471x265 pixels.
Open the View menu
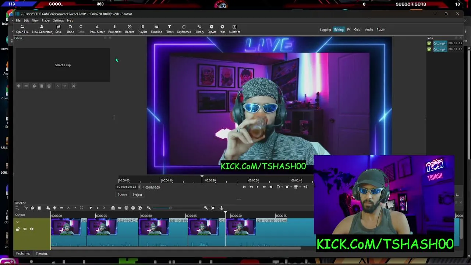(35, 21)
